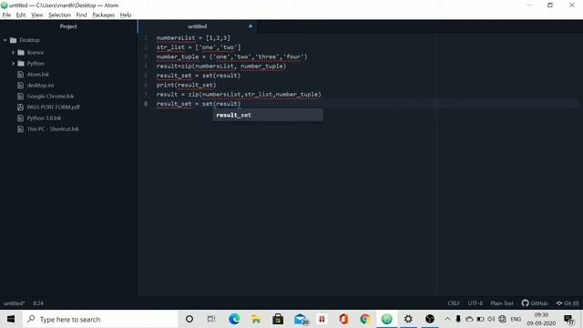Open the View menu

click(36, 15)
